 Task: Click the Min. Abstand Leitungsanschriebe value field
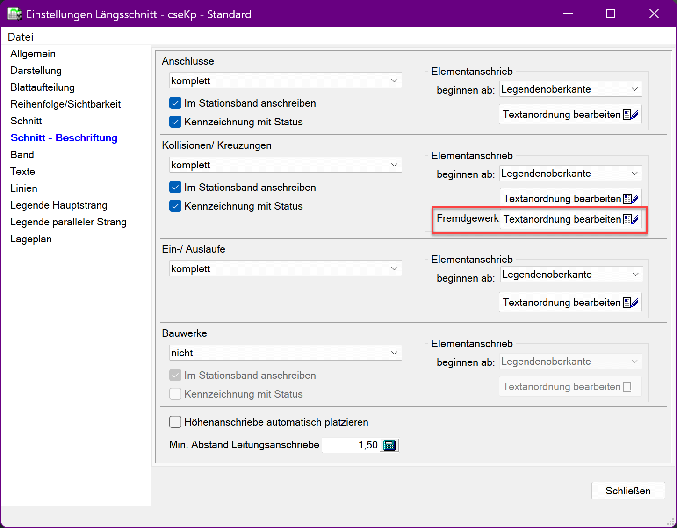pyautogui.click(x=351, y=445)
